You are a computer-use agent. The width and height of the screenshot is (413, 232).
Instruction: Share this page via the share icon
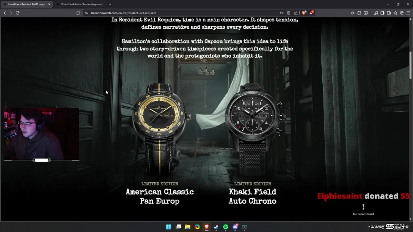point(296,13)
